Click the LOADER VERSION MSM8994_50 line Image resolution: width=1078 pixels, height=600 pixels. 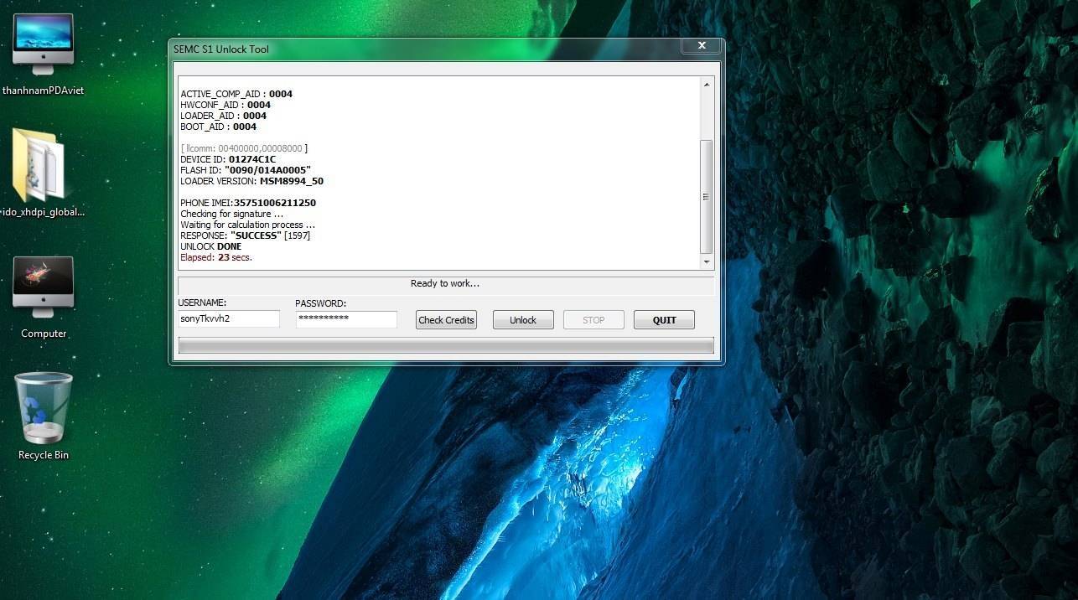point(251,181)
